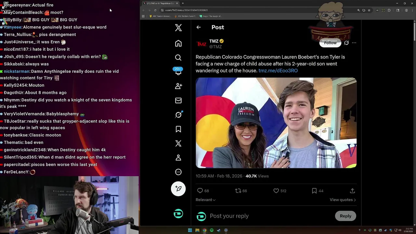
Task: Open the More circle menu in sidebar
Action: [178, 172]
